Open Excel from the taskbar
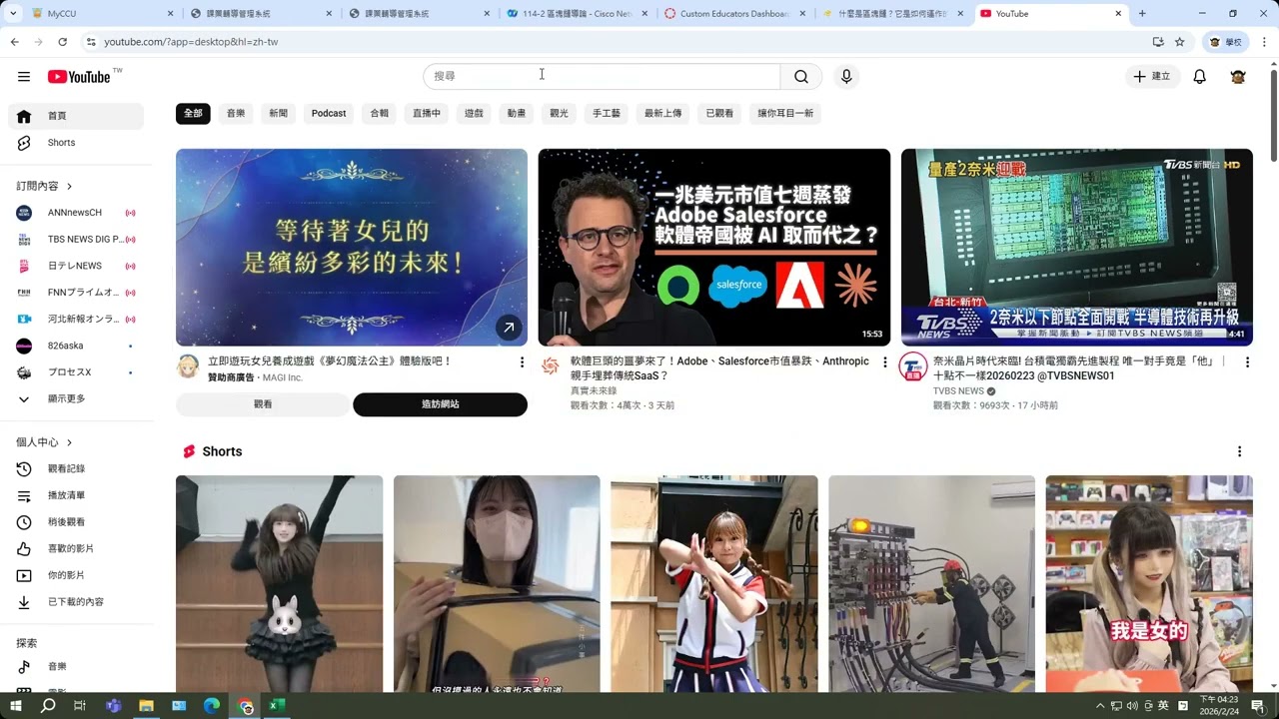The width and height of the screenshot is (1279, 719). 277,706
